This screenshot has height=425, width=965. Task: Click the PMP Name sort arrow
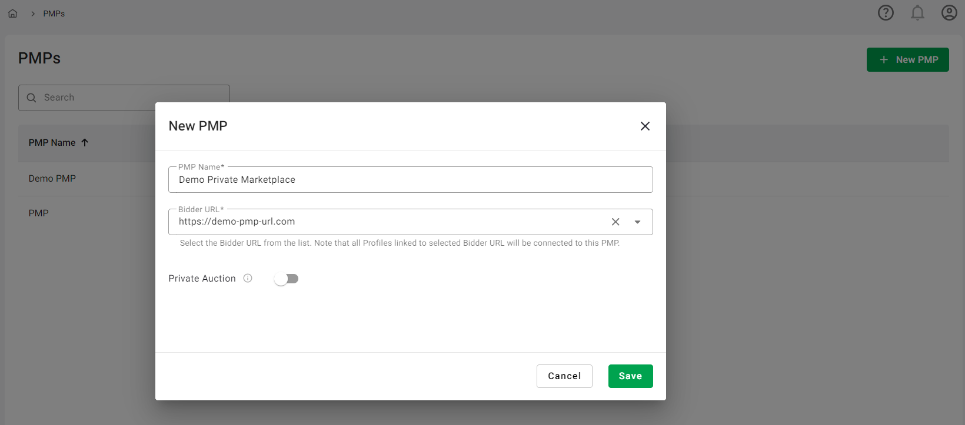(x=85, y=143)
